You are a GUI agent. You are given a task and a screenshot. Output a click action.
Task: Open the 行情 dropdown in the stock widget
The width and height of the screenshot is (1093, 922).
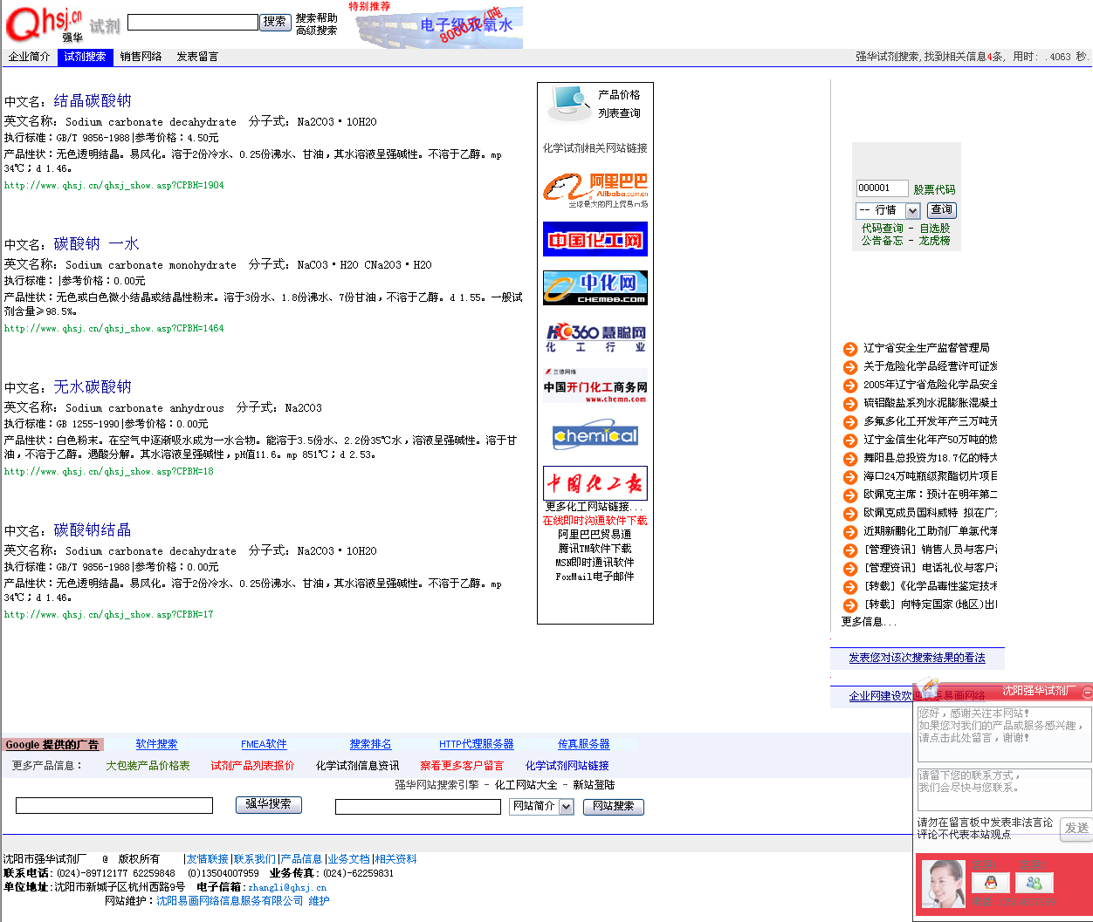point(887,210)
